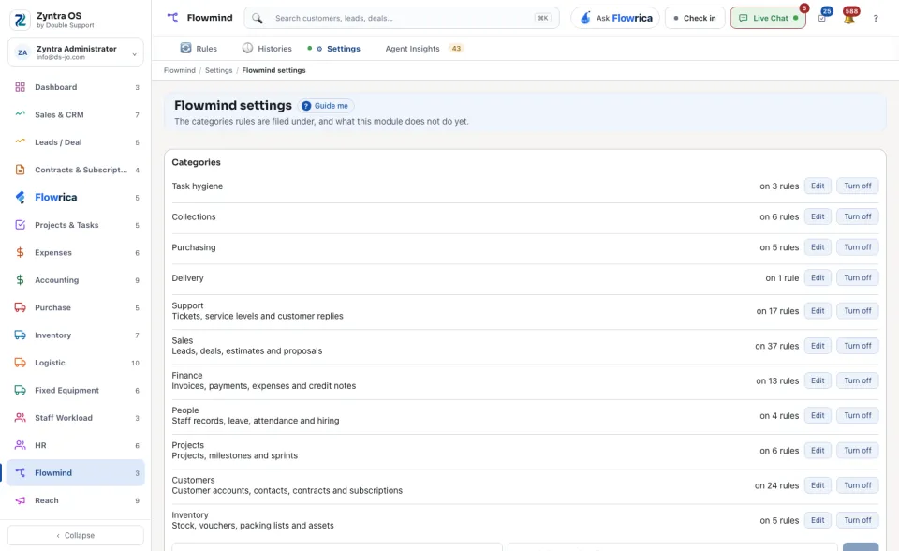Viewport: 899px width, 551px height.
Task: Click the Rules tab icon
Action: click(x=185, y=48)
